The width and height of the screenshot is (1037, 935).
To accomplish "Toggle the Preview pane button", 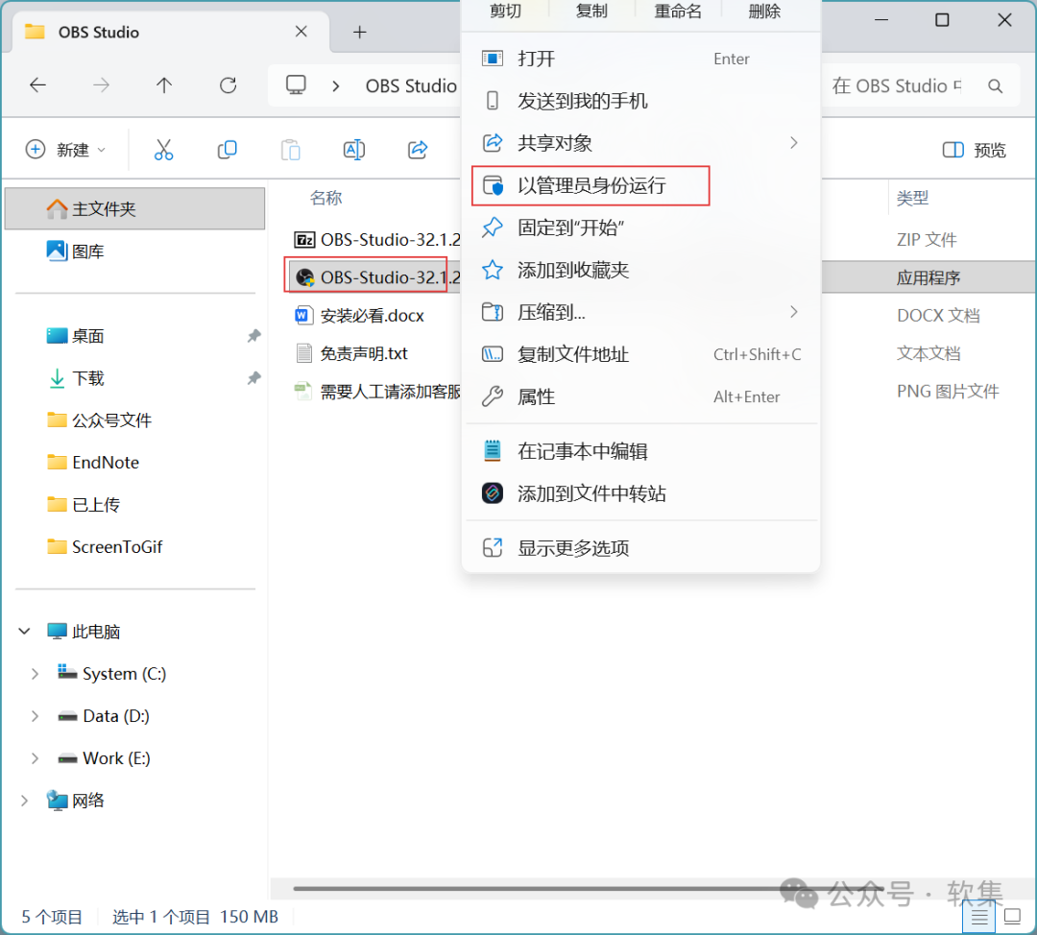I will [974, 150].
